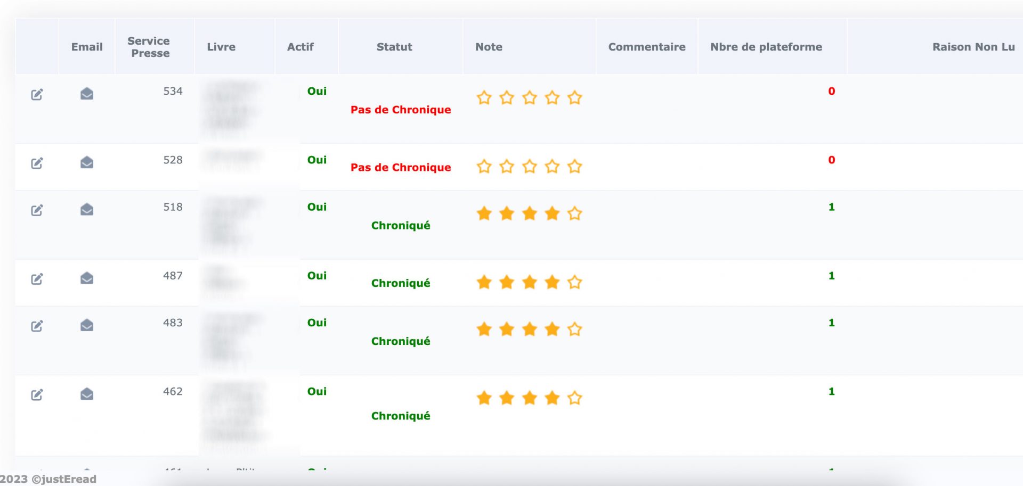This screenshot has width=1023, height=486.
Task: Click Pas de Chronique status in row 534
Action: click(401, 110)
